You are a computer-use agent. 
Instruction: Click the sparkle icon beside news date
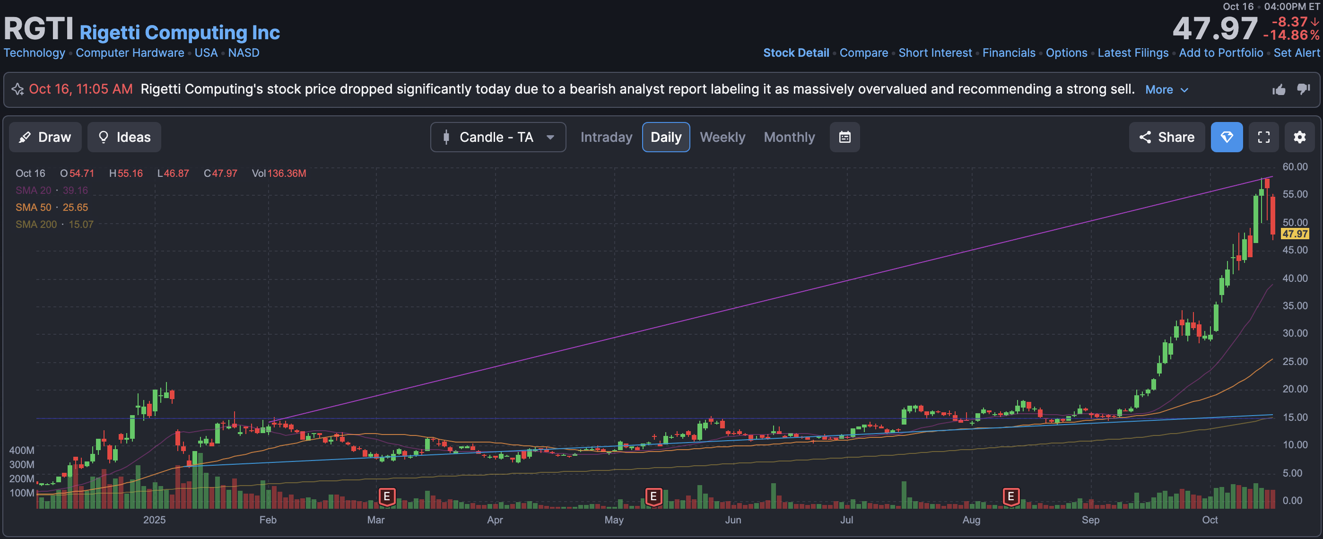[18, 89]
